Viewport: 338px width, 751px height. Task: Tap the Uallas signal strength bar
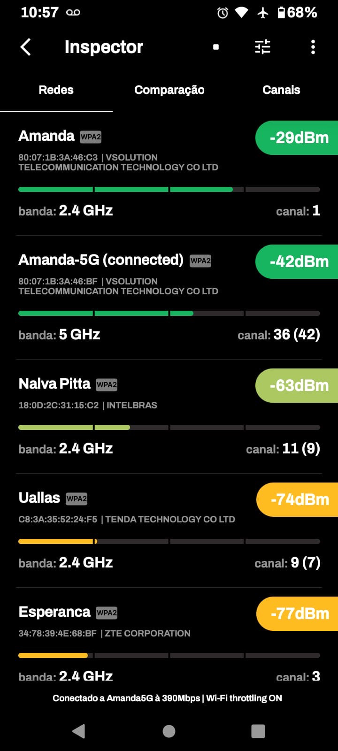pyautogui.click(x=169, y=542)
